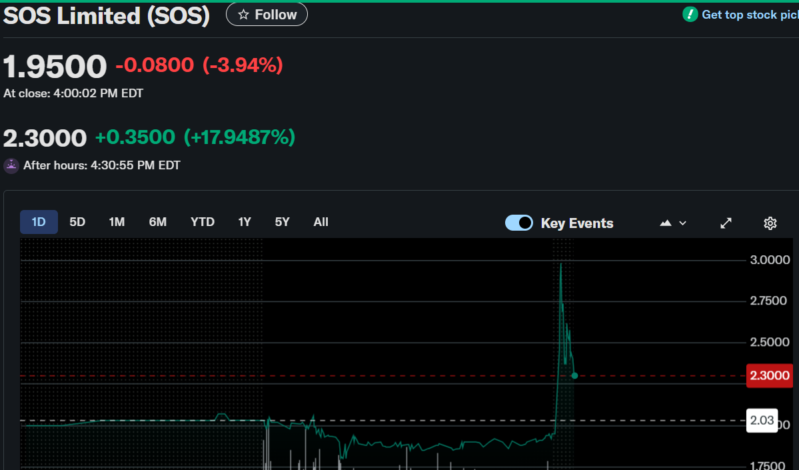Viewport: 799px width, 470px height.
Task: Click the after hours price 2.3000
Action: [45, 138]
